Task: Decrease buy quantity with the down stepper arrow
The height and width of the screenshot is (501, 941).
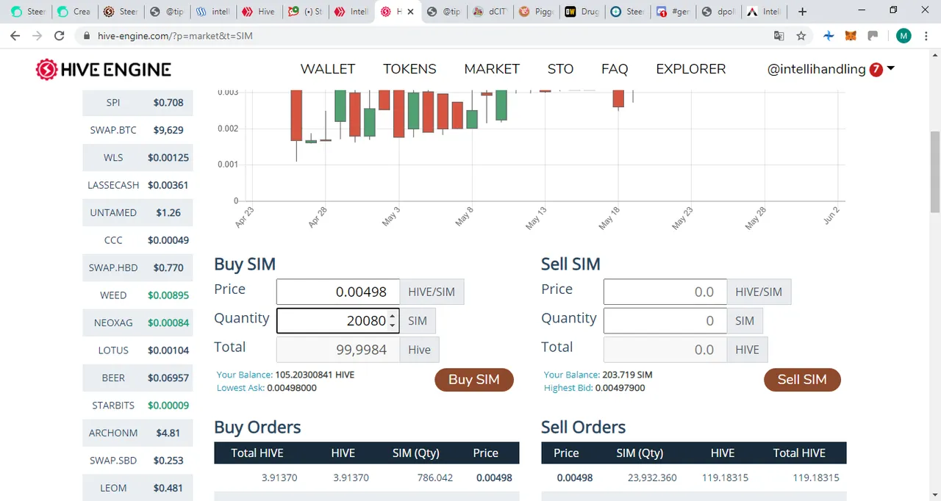Action: click(393, 325)
